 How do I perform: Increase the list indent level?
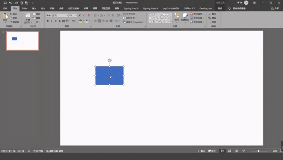click(113, 15)
